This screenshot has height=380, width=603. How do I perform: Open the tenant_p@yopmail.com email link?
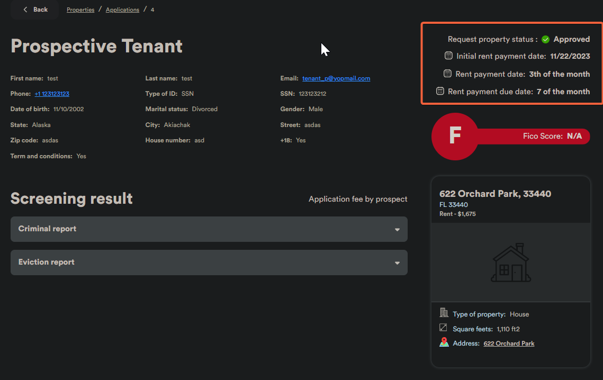(x=336, y=78)
